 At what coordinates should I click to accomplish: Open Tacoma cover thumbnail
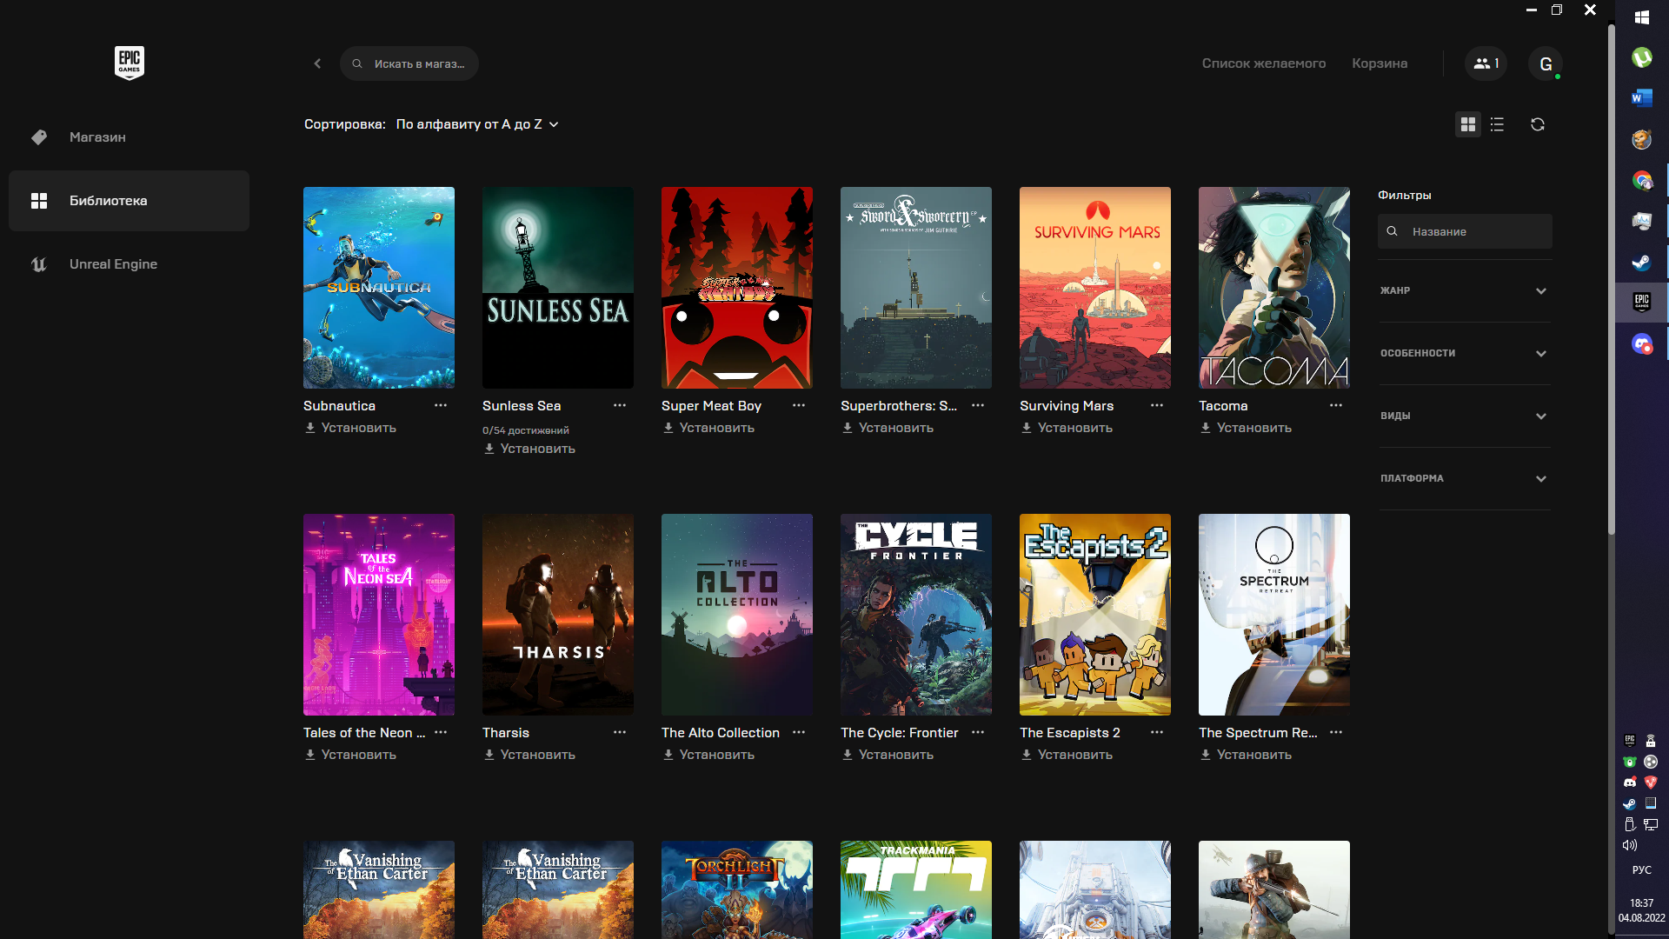pos(1274,288)
